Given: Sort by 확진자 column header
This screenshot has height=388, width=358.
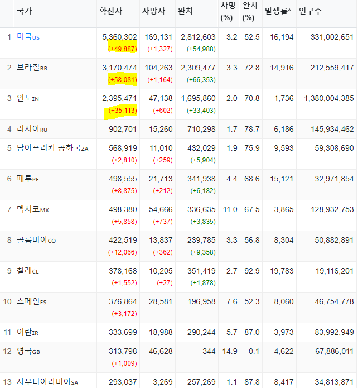Looking at the screenshot, I should [110, 11].
